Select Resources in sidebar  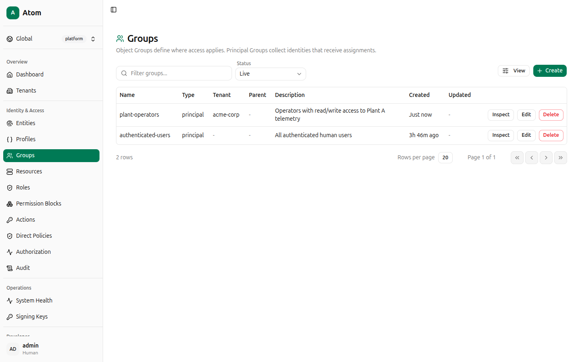click(51, 172)
